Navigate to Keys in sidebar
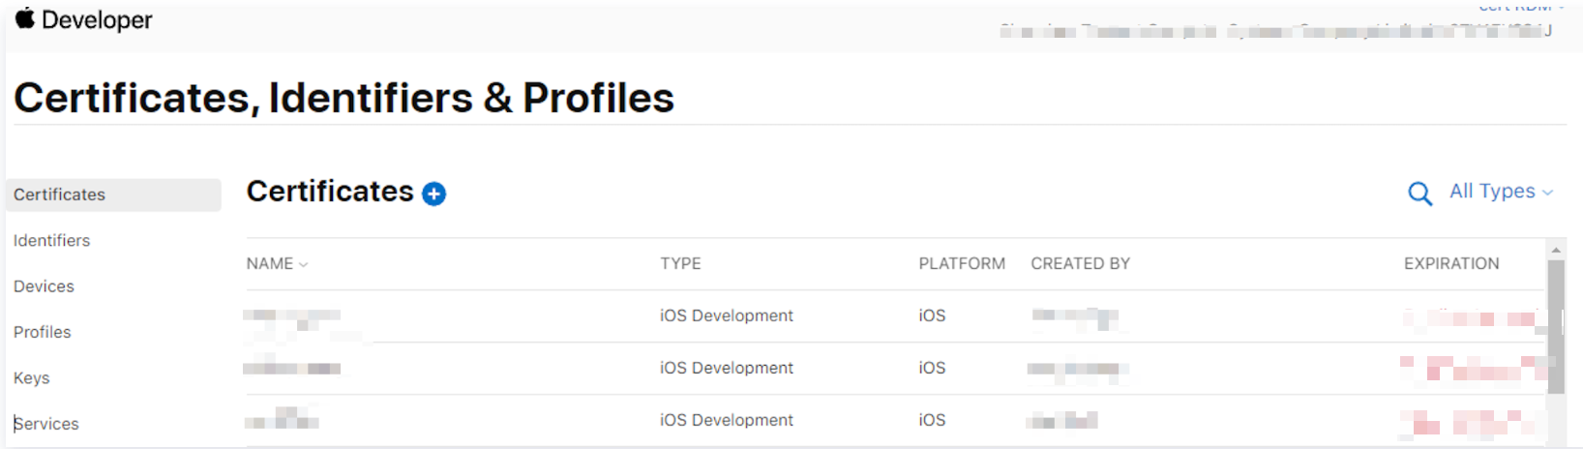1583x449 pixels. coord(31,378)
